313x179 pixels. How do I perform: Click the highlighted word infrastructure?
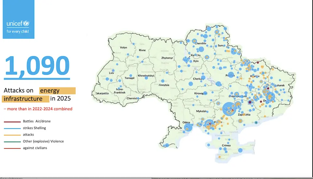pos(25,99)
